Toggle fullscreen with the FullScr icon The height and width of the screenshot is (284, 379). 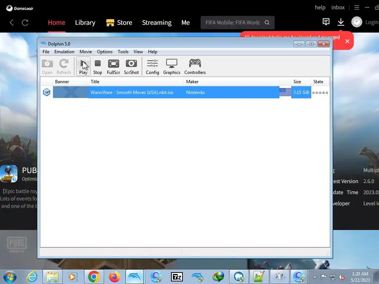pos(113,67)
